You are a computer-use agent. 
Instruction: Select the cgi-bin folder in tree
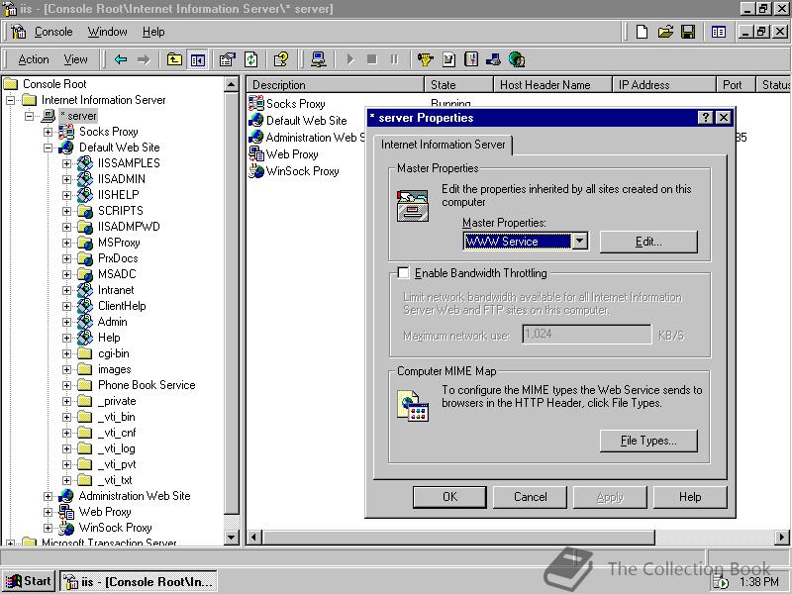(114, 353)
